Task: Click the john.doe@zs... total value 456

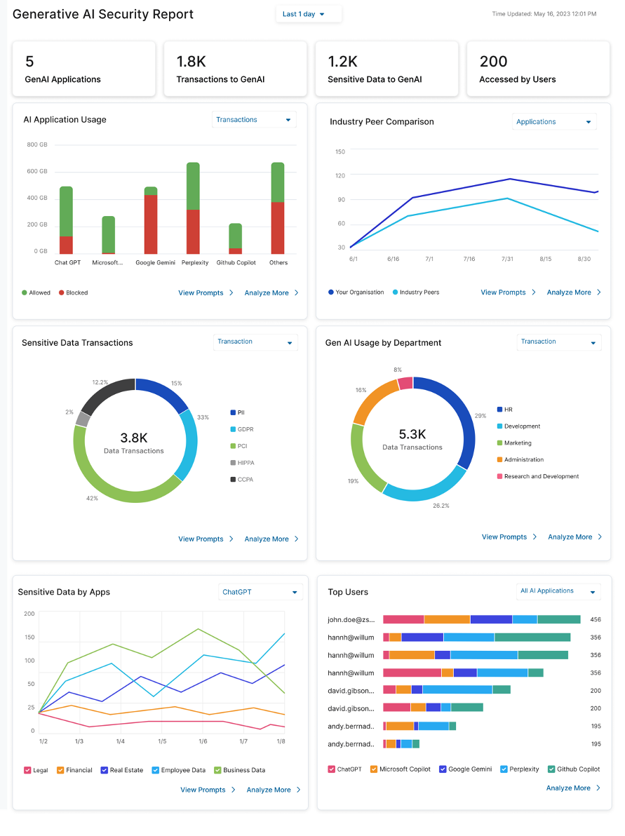Action: [x=596, y=619]
